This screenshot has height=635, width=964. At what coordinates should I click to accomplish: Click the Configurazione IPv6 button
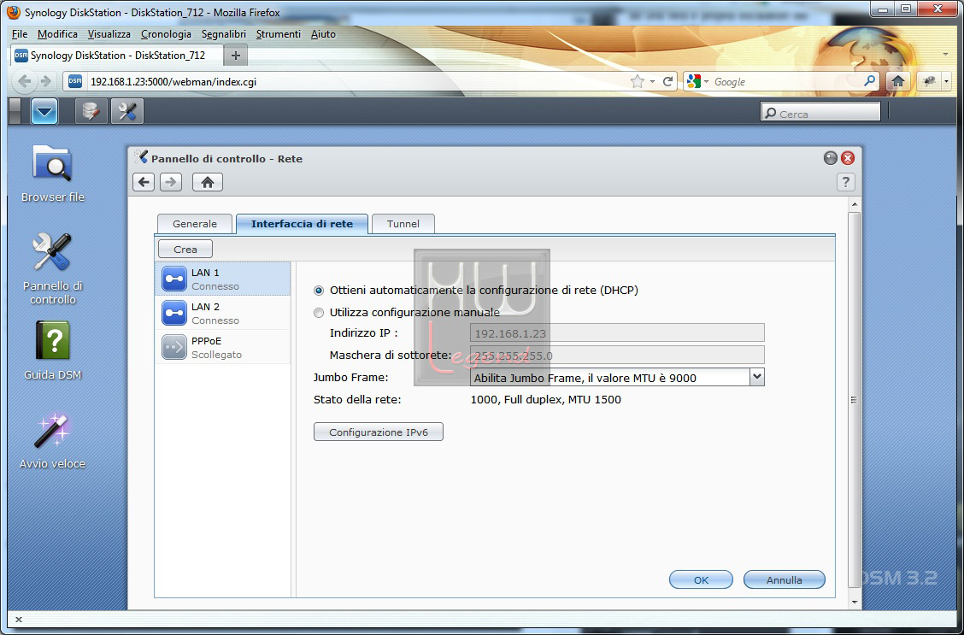pyautogui.click(x=378, y=432)
